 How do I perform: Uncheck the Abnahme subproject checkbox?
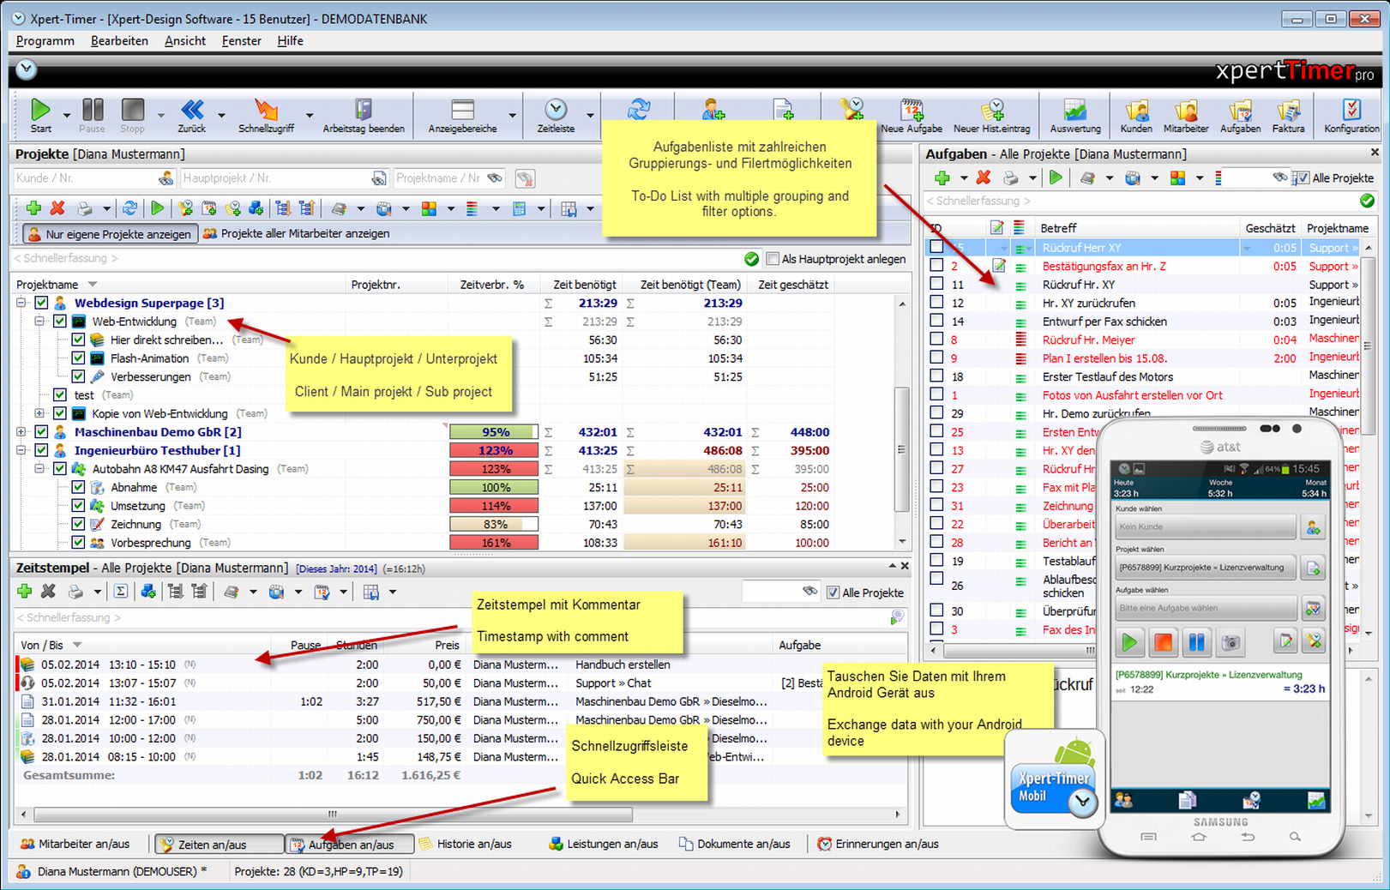pos(78,486)
